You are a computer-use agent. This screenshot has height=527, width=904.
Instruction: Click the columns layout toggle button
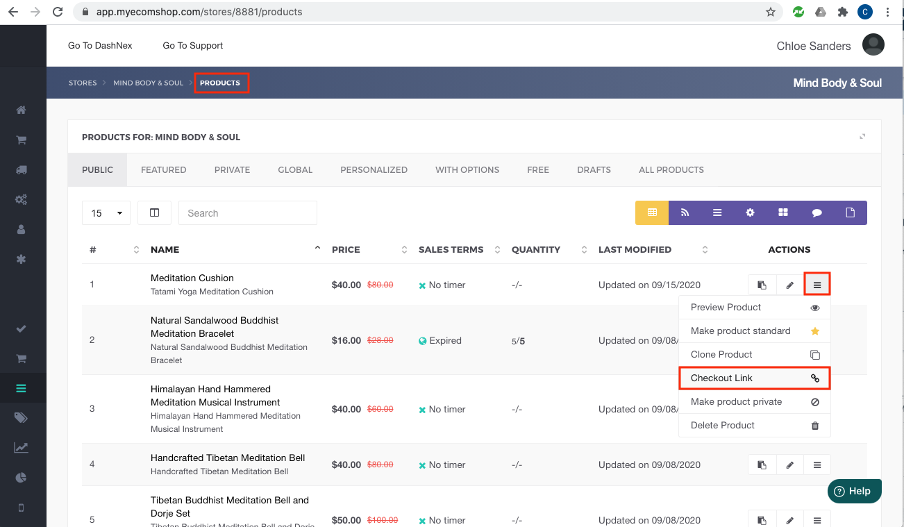(154, 213)
